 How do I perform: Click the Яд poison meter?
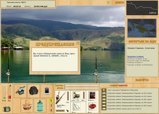9,92
